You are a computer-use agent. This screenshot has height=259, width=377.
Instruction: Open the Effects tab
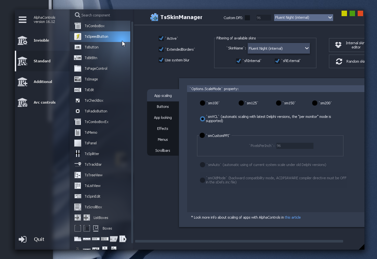[163, 129]
